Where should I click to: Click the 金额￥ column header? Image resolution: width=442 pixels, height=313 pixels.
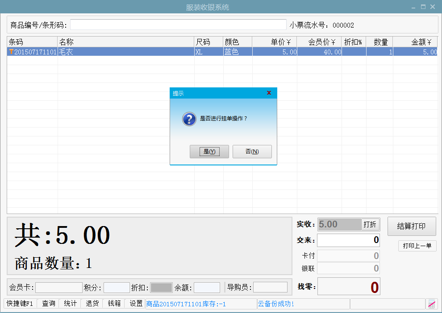(415, 42)
